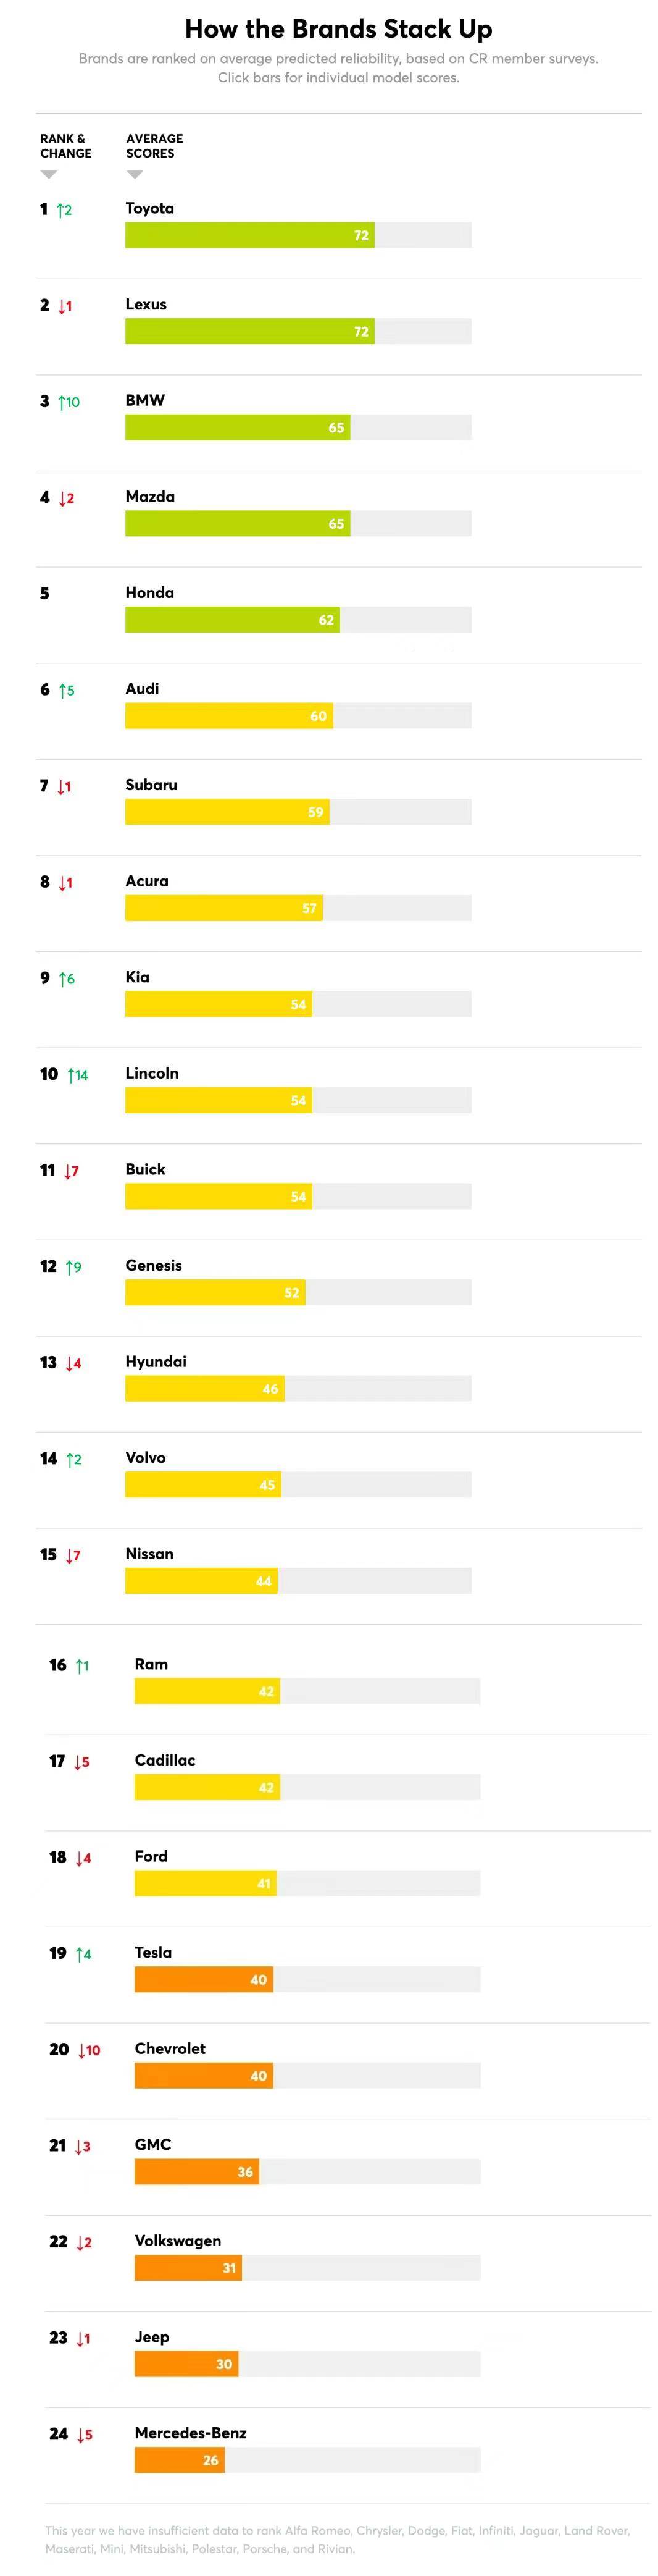This screenshot has width=658, height=2576.
Task: Open the Jeep orange score bar
Action: (x=186, y=2364)
